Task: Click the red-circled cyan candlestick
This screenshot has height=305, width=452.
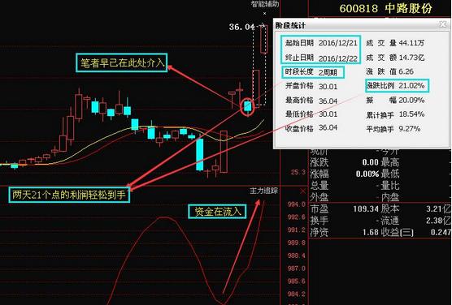Action: click(248, 107)
